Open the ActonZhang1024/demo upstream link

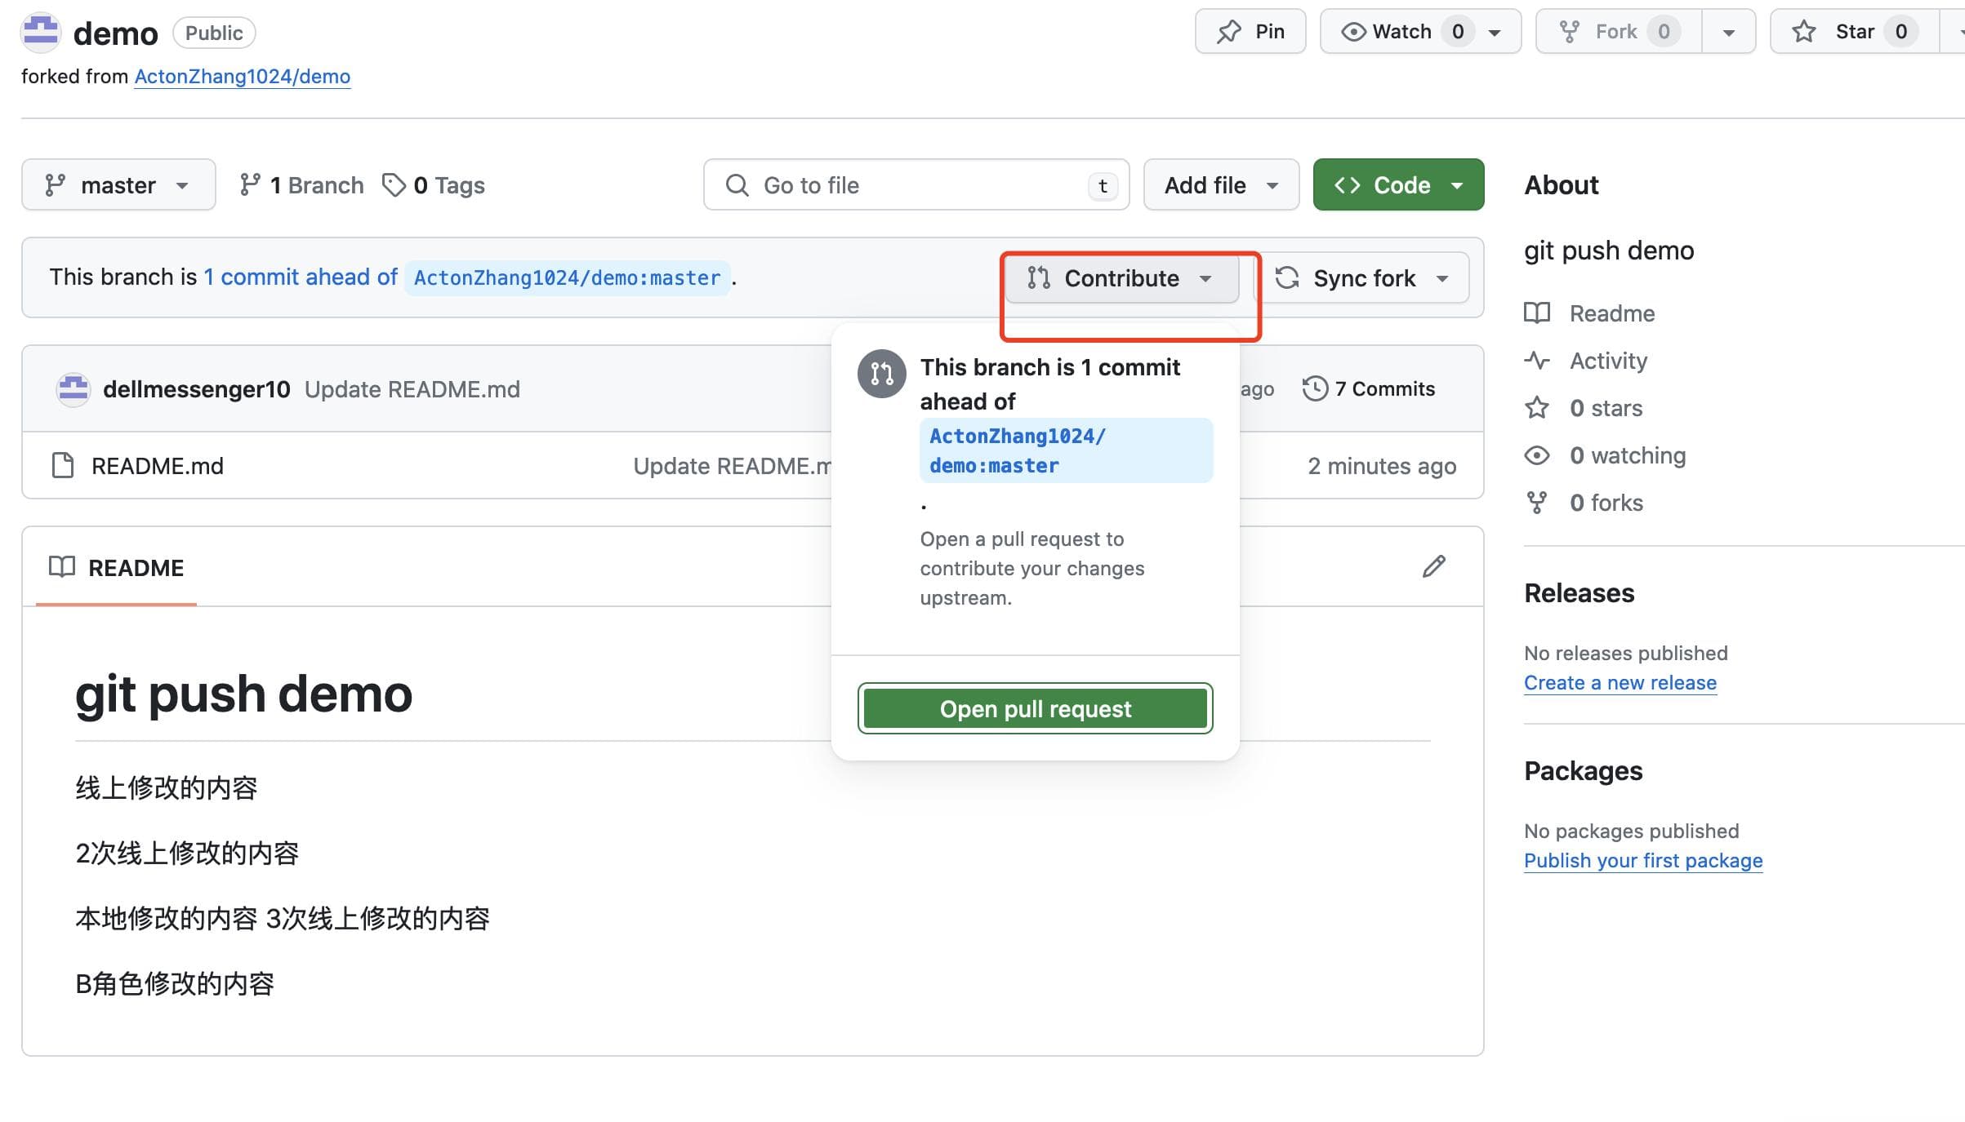coord(243,76)
